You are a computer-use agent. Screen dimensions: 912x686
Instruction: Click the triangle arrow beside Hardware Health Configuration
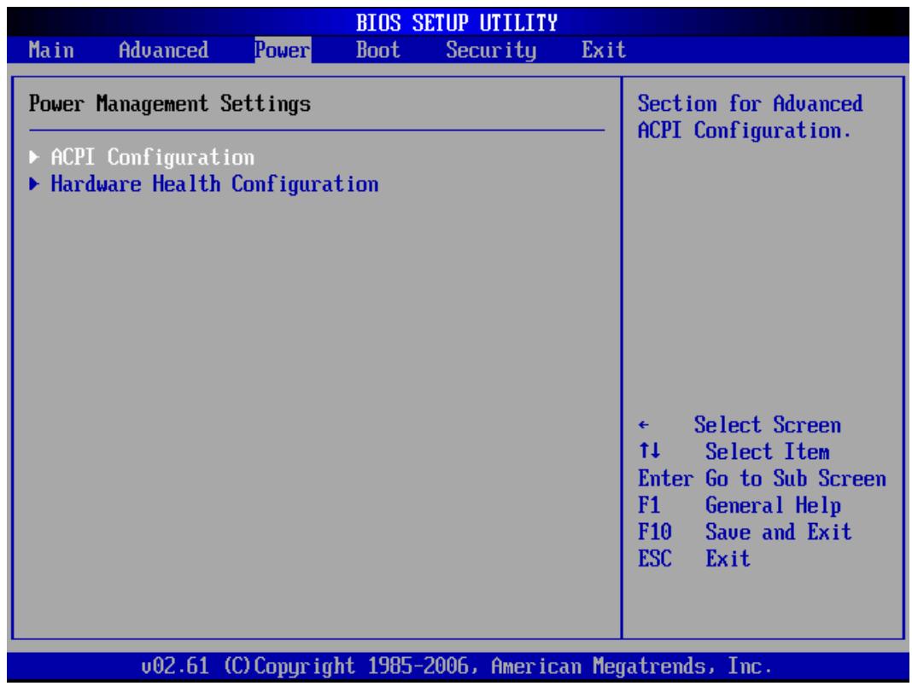coord(34,184)
